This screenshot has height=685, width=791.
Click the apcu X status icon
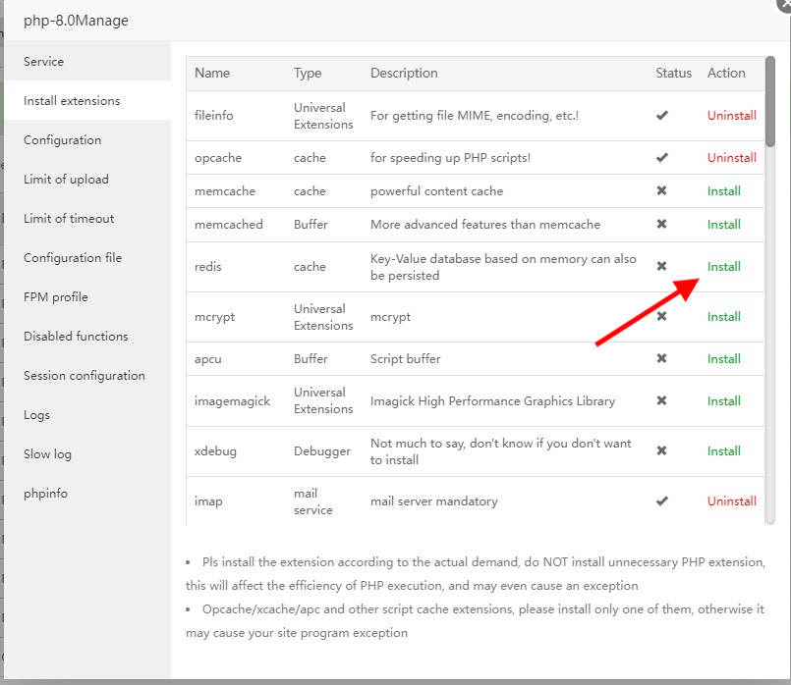pyautogui.click(x=662, y=359)
